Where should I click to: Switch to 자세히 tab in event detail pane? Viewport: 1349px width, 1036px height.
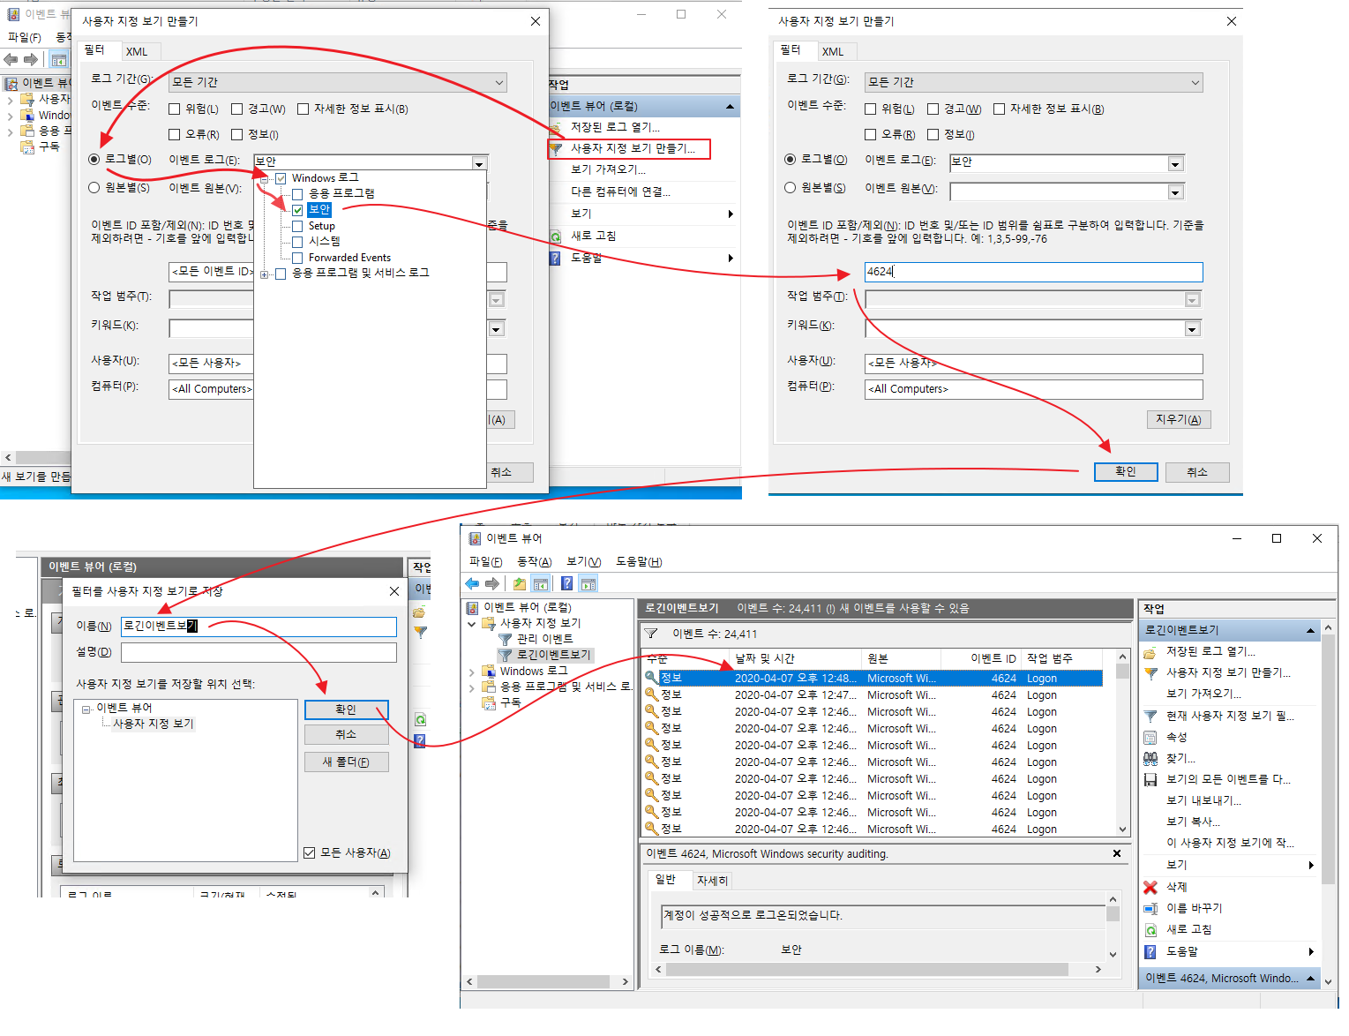pyautogui.click(x=712, y=880)
